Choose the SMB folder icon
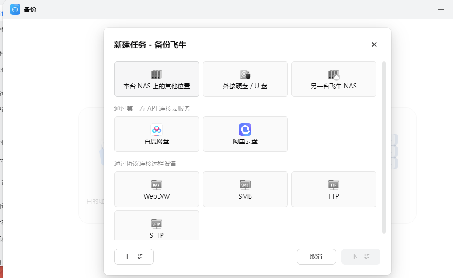Viewport: 453px width, 278px height. (245, 185)
